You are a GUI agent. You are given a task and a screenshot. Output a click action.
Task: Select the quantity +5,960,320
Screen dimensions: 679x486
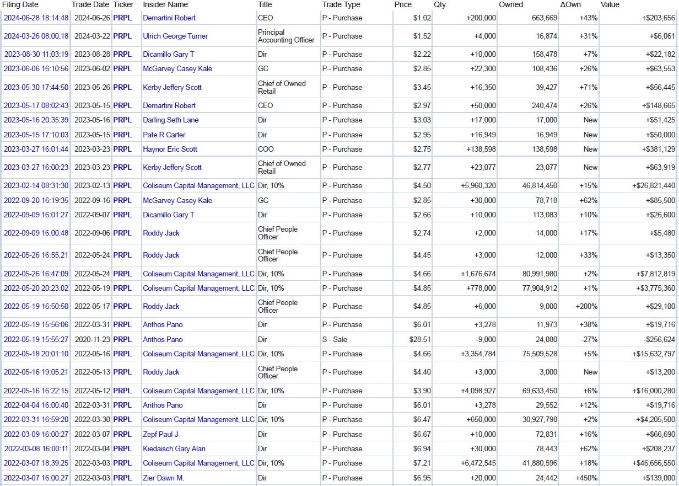478,185
